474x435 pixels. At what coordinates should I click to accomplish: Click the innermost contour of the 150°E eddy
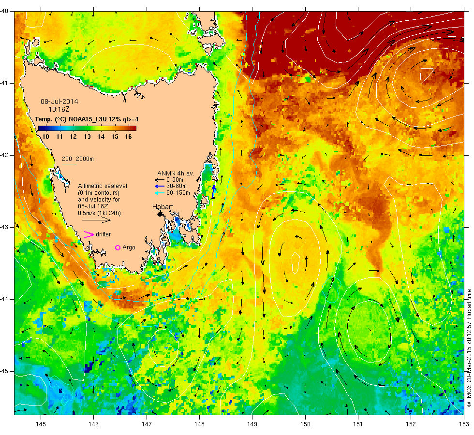pyautogui.click(x=296, y=263)
